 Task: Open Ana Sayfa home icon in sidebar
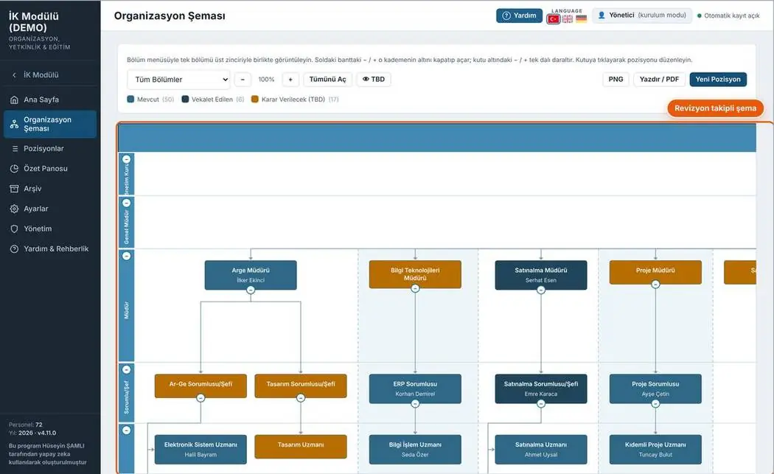point(14,100)
